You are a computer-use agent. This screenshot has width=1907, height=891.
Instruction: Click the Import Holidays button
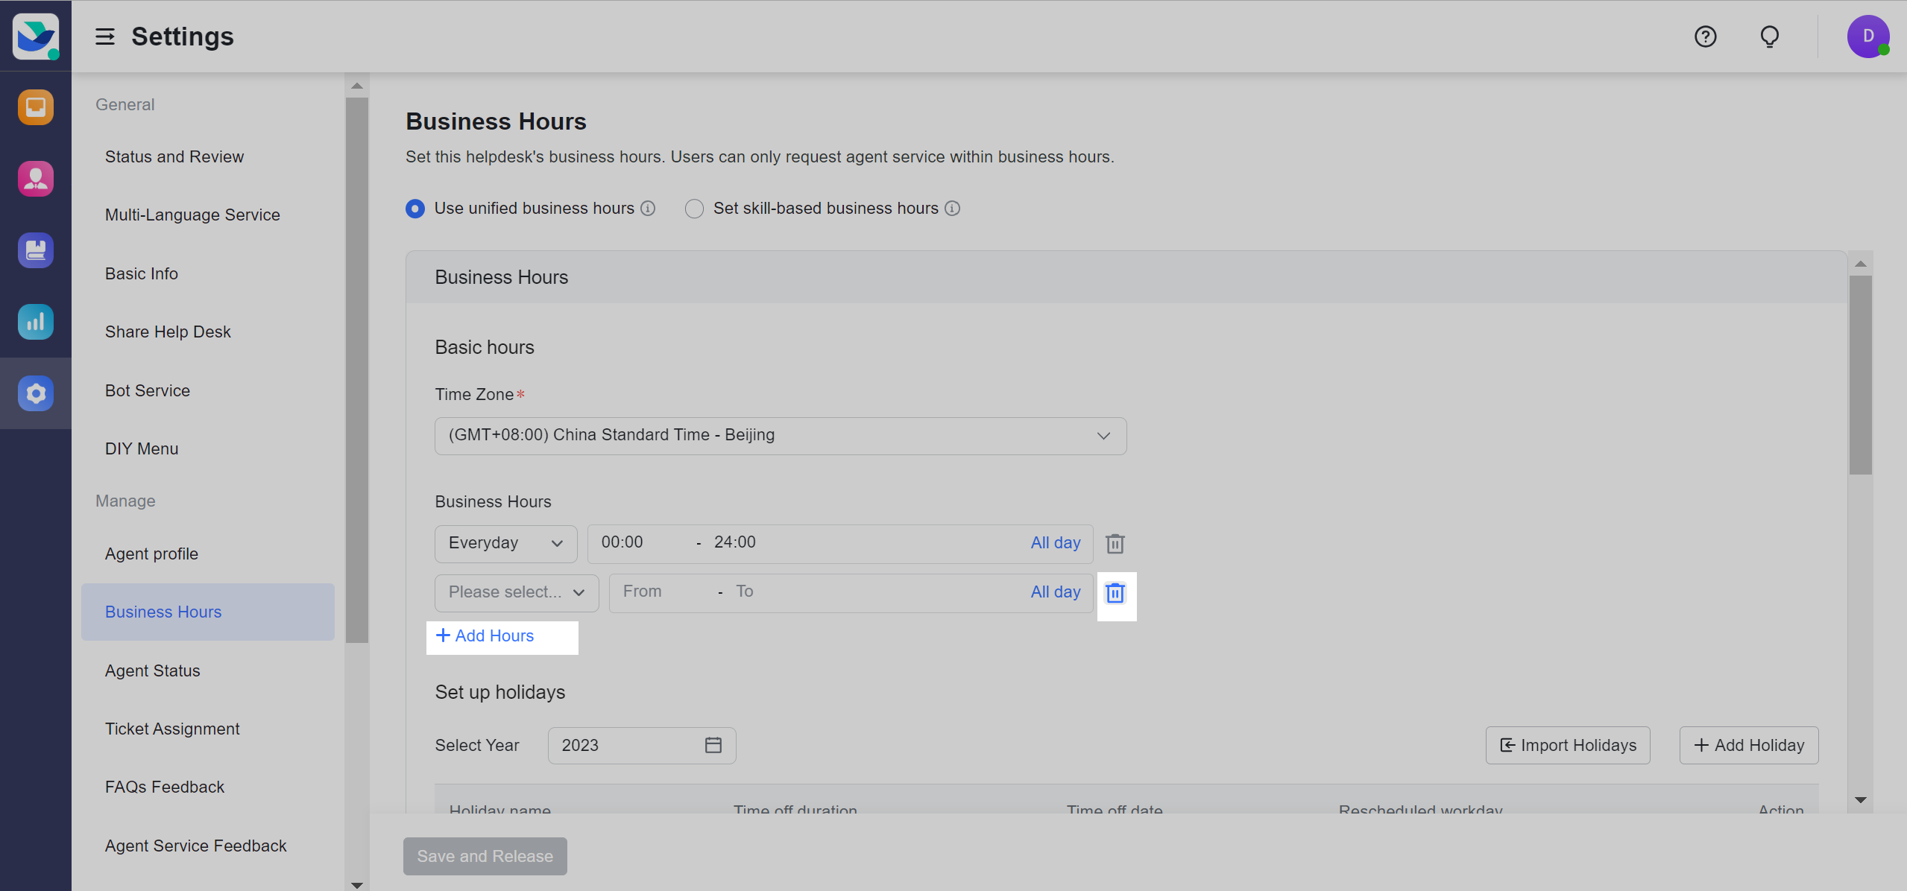(x=1567, y=745)
